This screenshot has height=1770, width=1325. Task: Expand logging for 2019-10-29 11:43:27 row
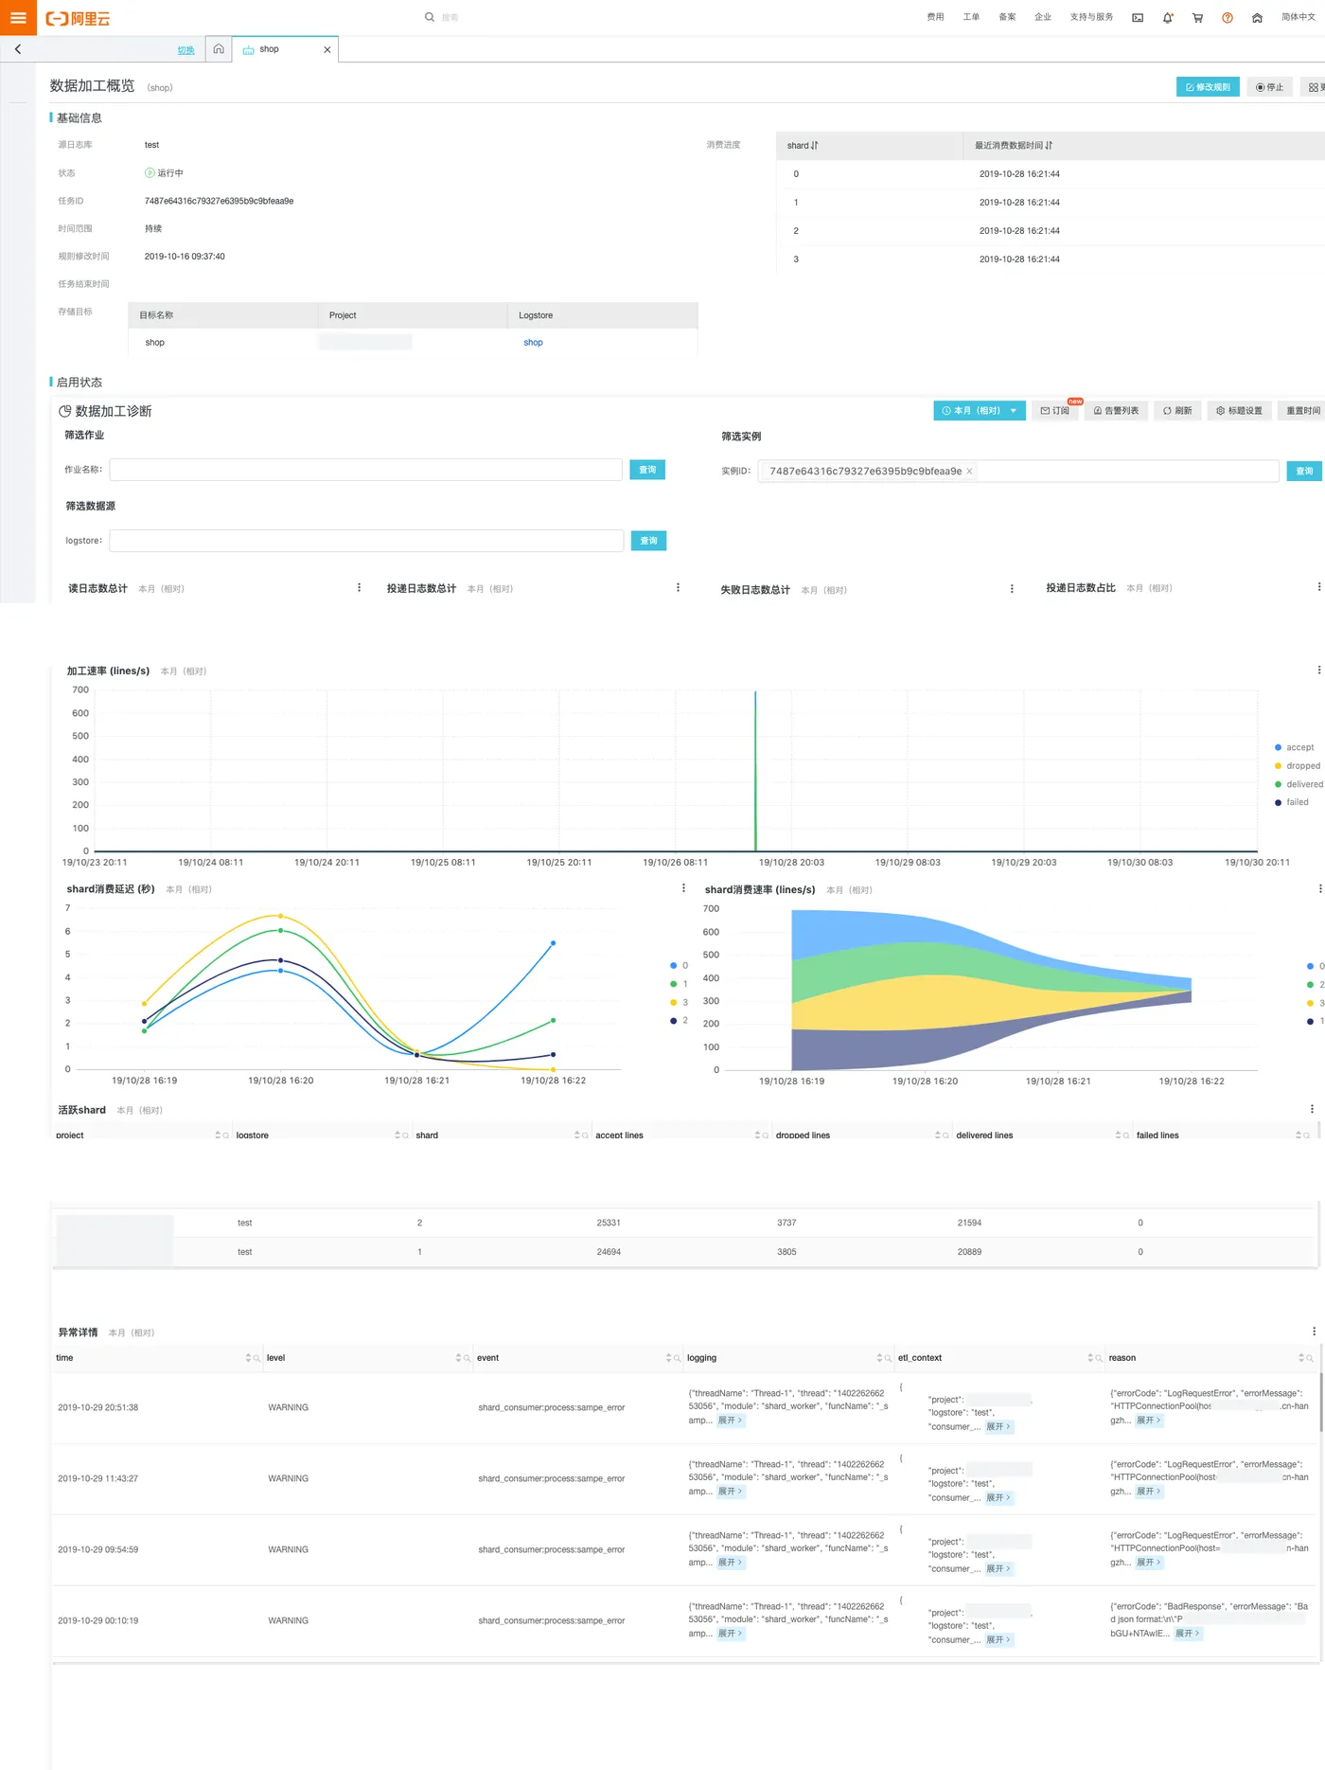coord(730,1492)
